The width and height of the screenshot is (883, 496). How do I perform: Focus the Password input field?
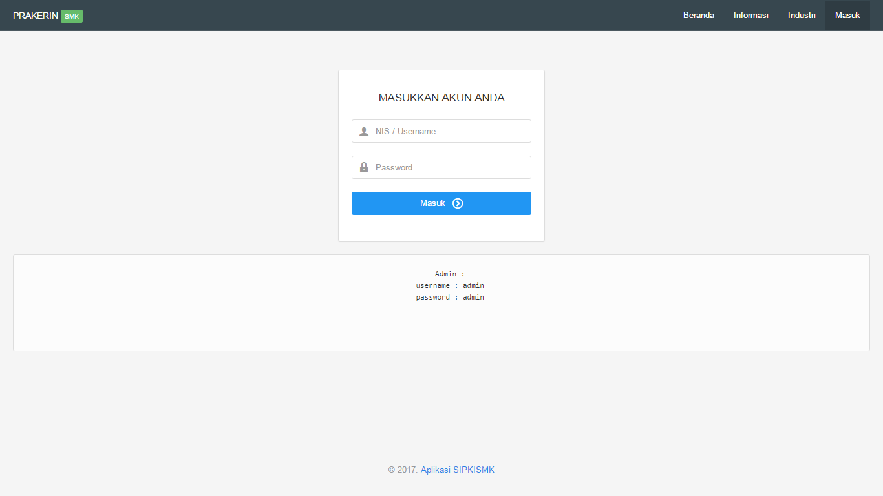(x=450, y=167)
